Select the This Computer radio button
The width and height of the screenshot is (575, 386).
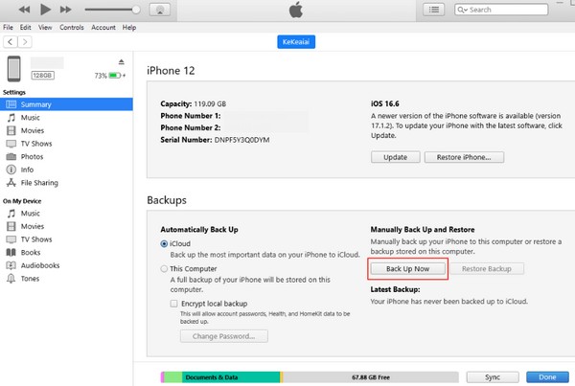(164, 269)
